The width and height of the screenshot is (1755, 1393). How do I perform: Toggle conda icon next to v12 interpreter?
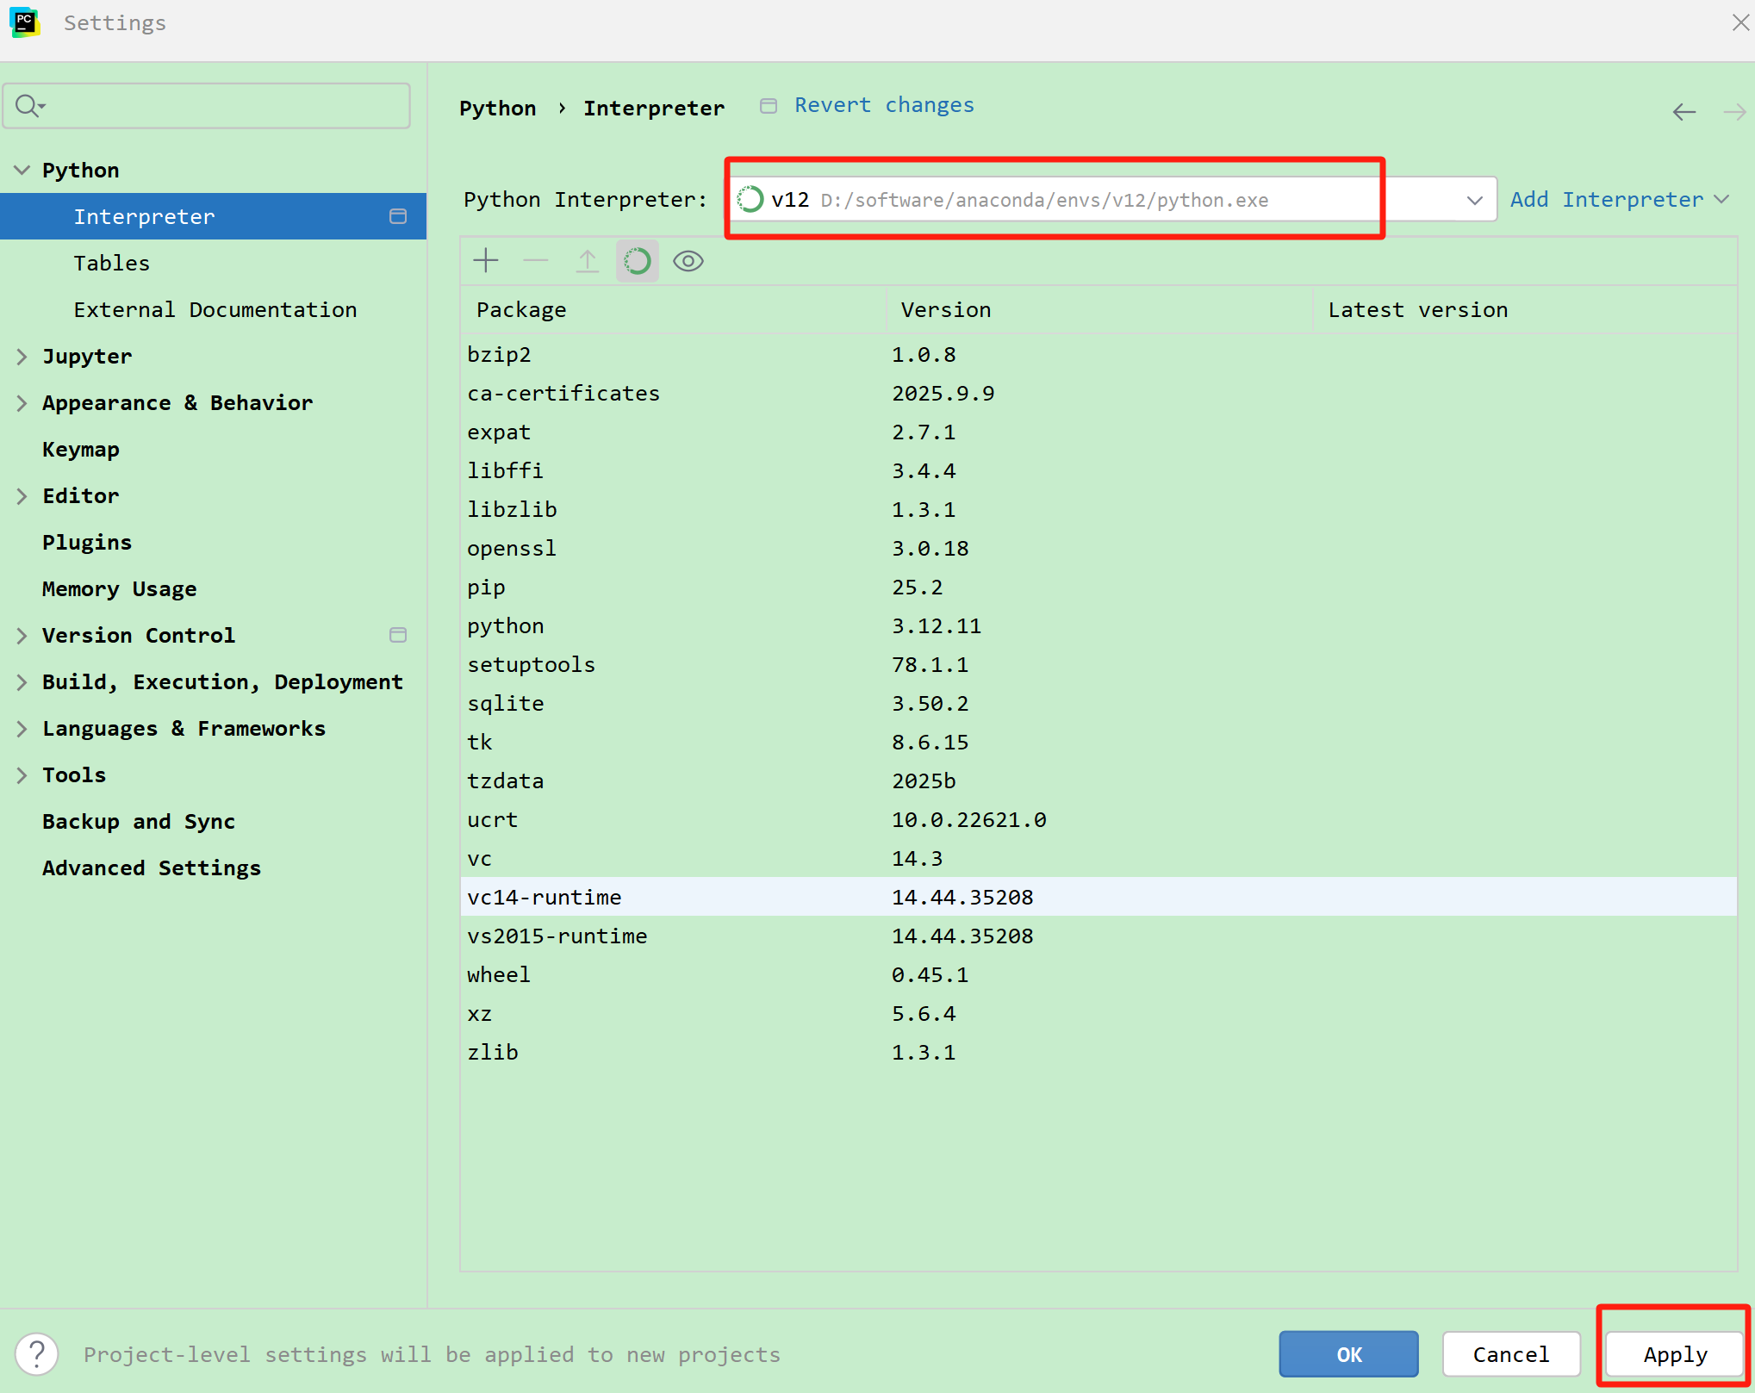pos(750,200)
